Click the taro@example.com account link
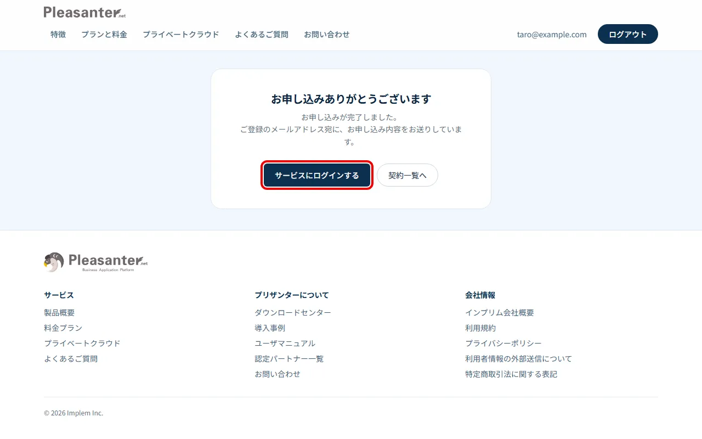Screen dimensions: 702x439 (552, 34)
